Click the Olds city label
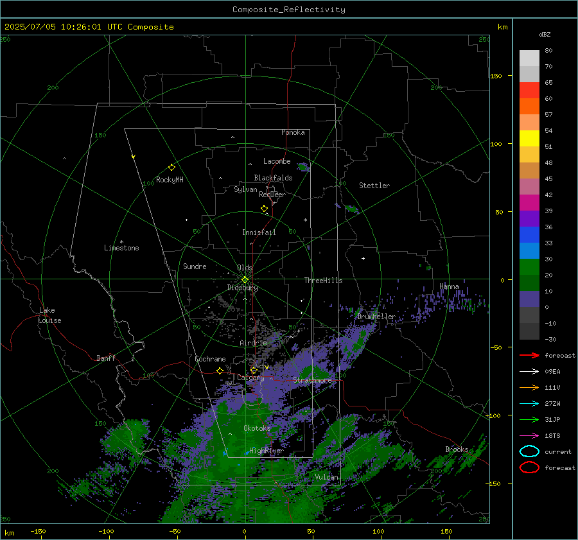578x540 pixels. click(x=245, y=268)
